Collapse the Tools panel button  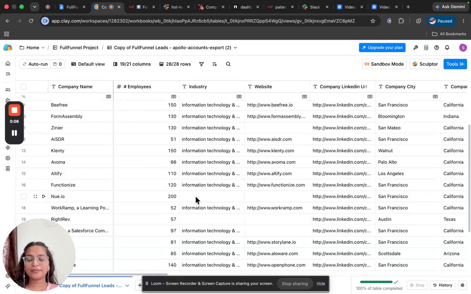[x=455, y=64]
